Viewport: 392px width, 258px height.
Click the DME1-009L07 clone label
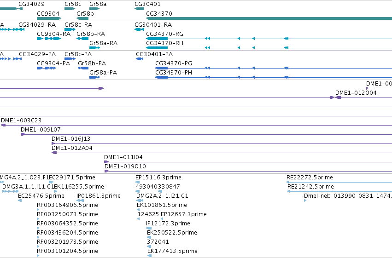(41, 130)
